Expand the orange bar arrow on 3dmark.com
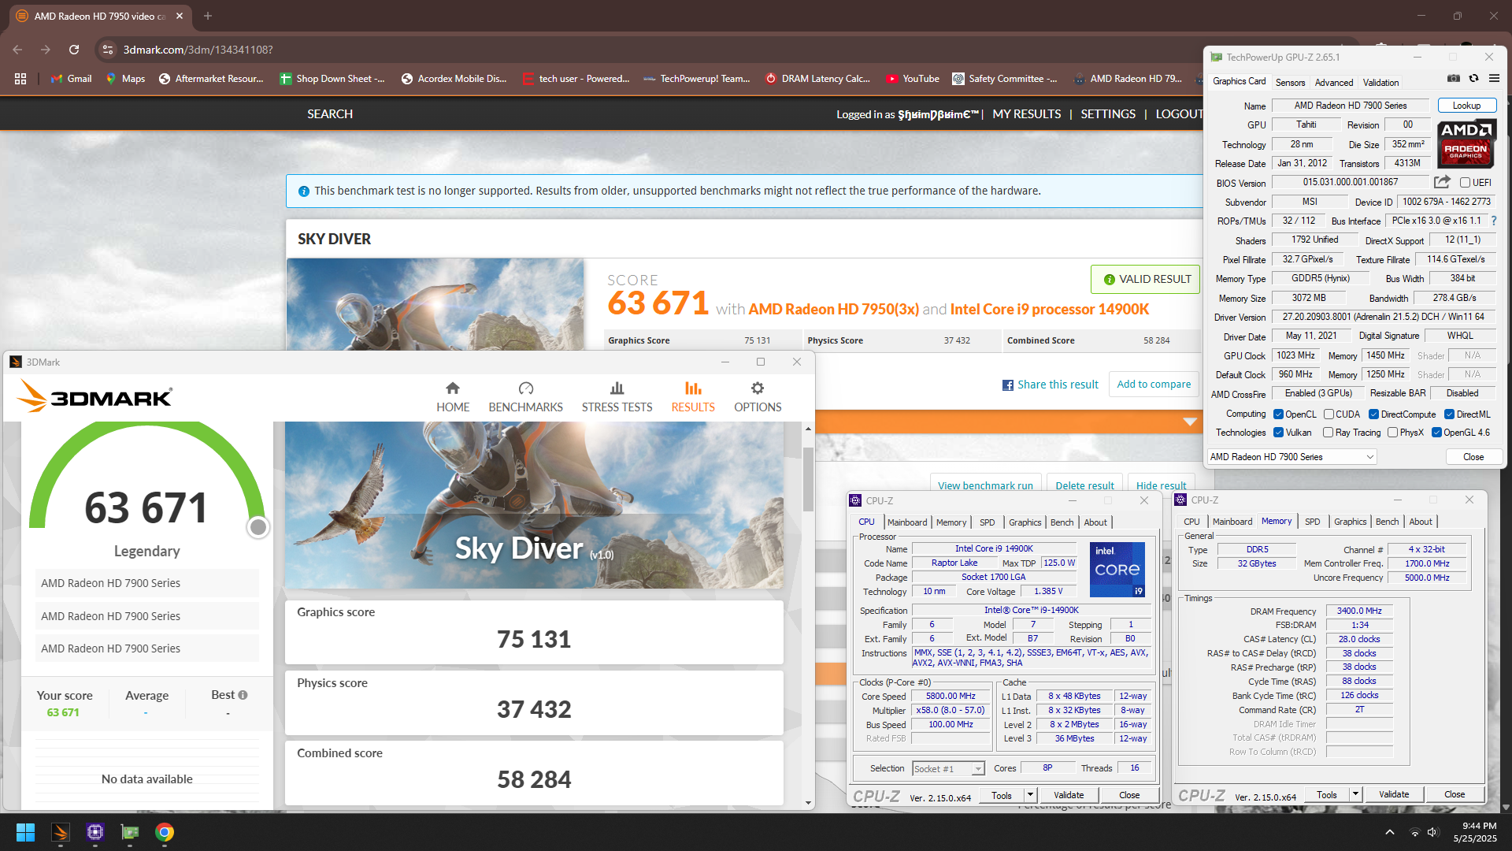 coord(1190,422)
